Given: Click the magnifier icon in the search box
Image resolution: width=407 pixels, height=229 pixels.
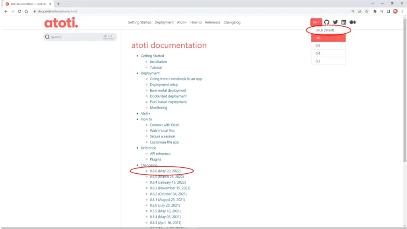Looking at the screenshot, I should coord(47,37).
